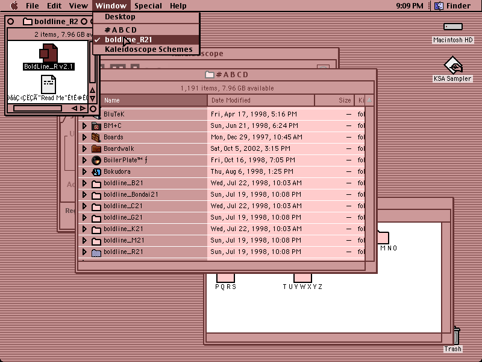
Task: Select the Trash icon
Action: coord(457,336)
